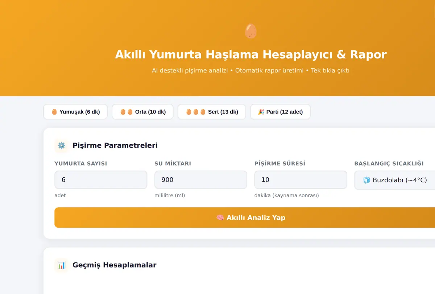Click the Geçmiş Hesaplamalar heading
This screenshot has width=435, height=294.
tap(115, 265)
